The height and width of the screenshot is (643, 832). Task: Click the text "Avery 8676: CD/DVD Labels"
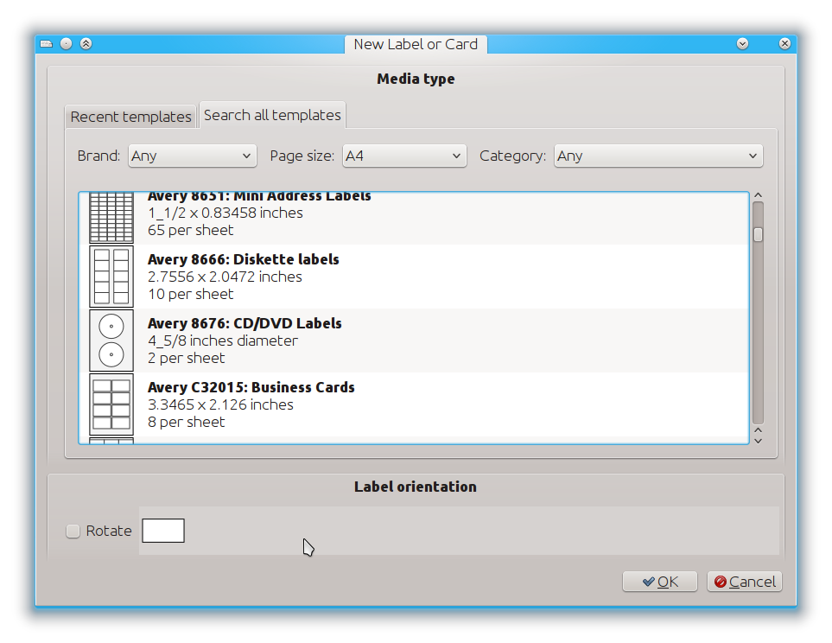(x=245, y=323)
